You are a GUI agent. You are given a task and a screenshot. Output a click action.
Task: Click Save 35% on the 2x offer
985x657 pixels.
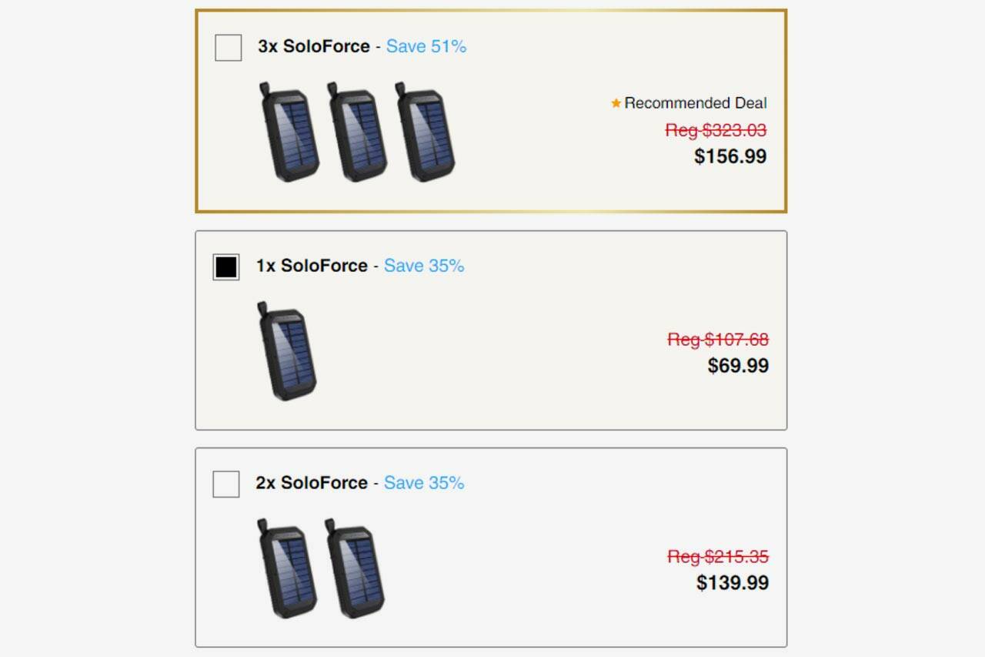click(424, 483)
